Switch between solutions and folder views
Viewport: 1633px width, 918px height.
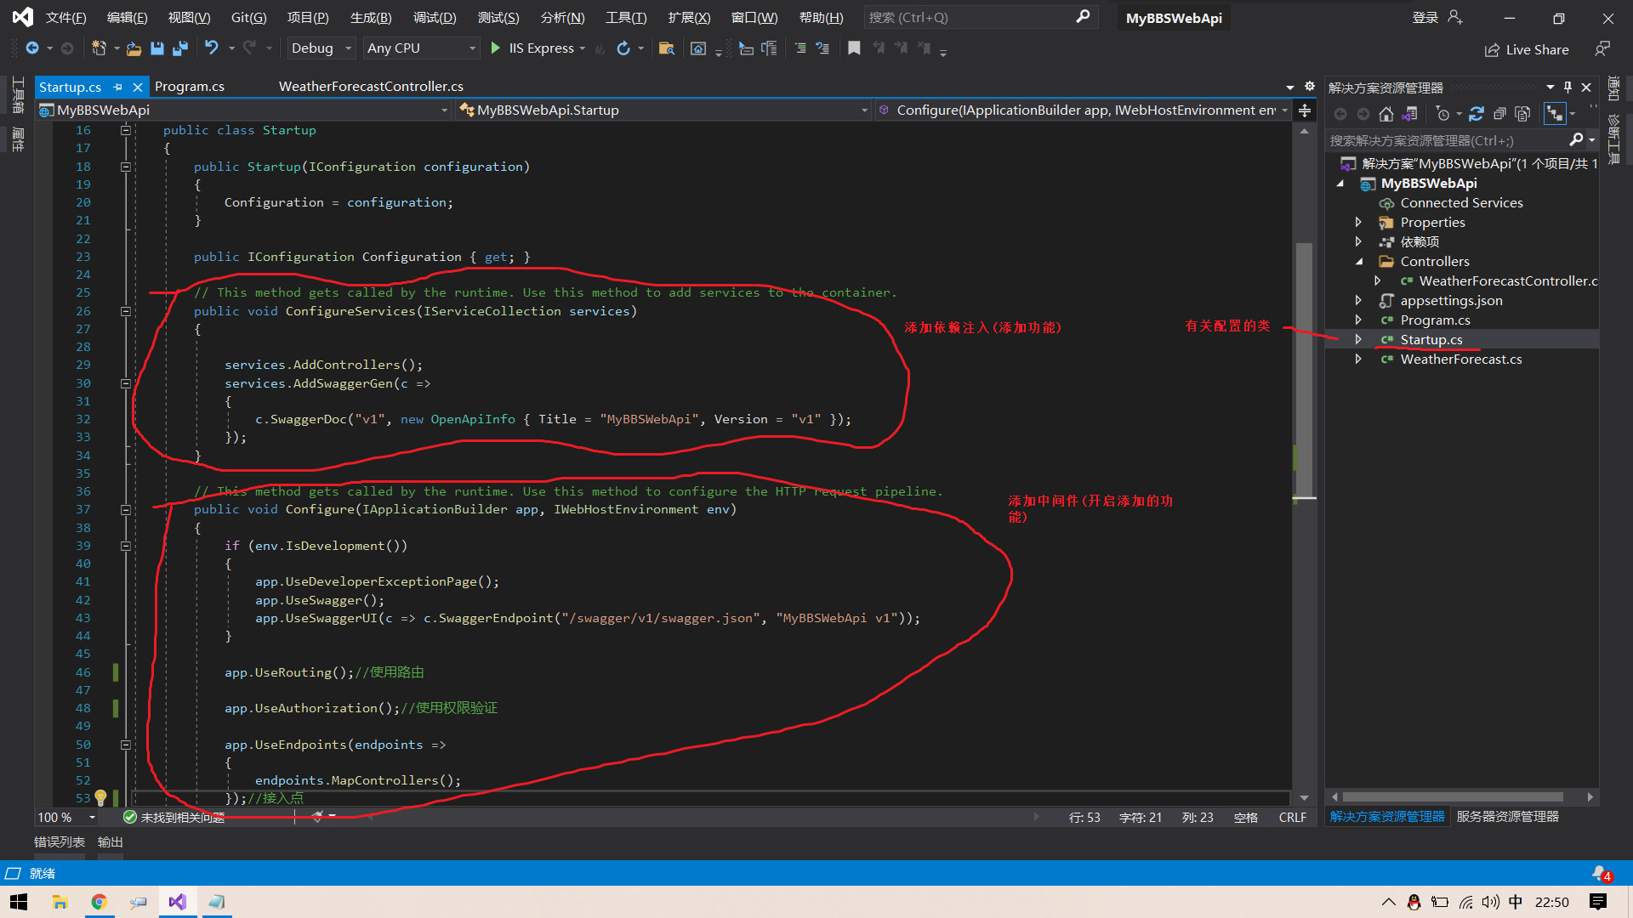[x=1409, y=114]
